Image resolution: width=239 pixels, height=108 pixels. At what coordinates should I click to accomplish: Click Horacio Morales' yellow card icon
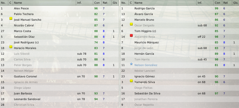tap(11, 47)
